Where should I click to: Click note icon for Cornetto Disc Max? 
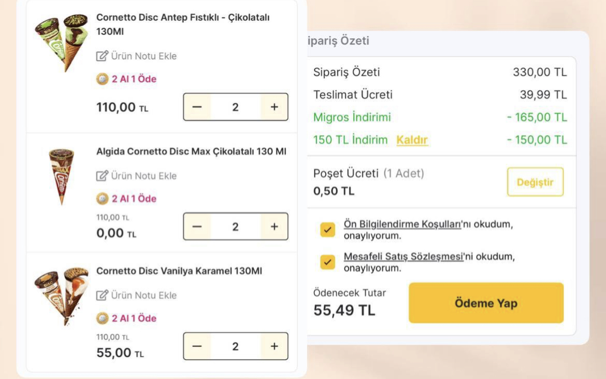(x=102, y=176)
